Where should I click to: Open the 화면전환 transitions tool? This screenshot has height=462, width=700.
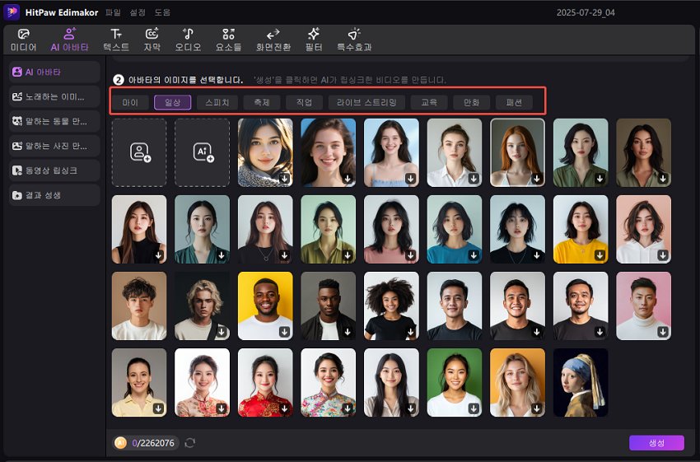[x=273, y=40]
